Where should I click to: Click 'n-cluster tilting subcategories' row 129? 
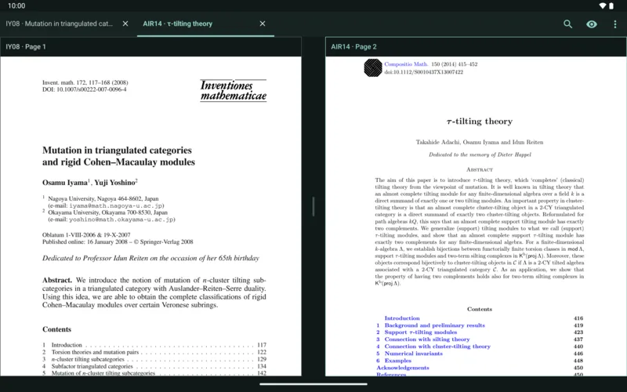154,359
